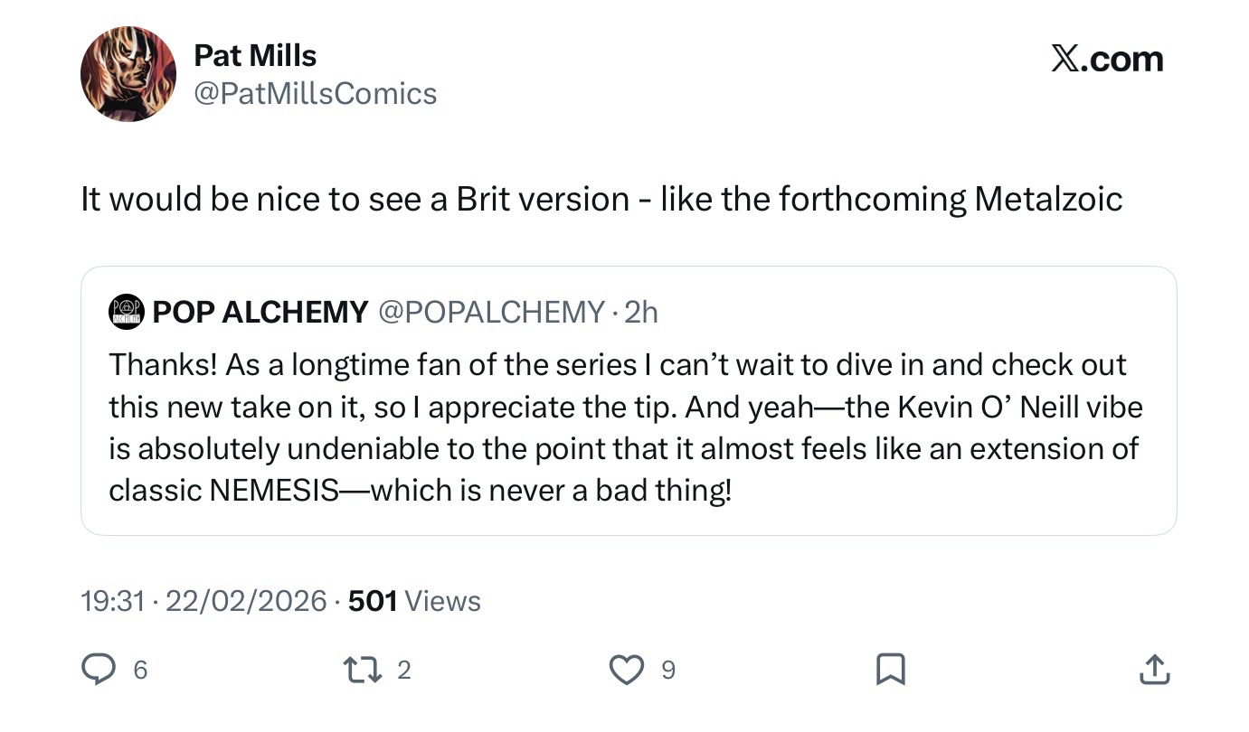Click the tweet text mentioning Metalzoic
Viewport: 1249px width, 732px height.
coord(601,199)
